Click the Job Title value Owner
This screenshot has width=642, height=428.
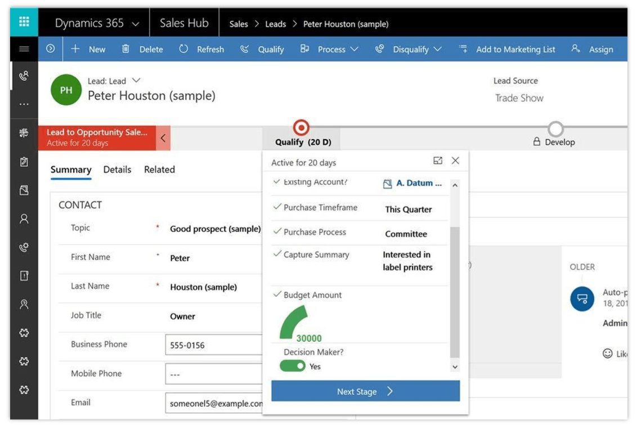tap(182, 316)
